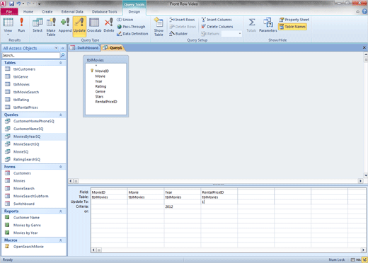The height and width of the screenshot is (263, 368).
Task: Choose the Crosstab query type
Action: [94, 25]
